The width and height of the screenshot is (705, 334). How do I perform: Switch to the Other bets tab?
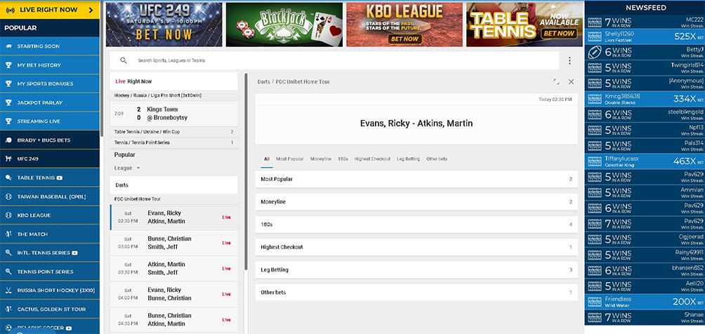click(x=437, y=159)
